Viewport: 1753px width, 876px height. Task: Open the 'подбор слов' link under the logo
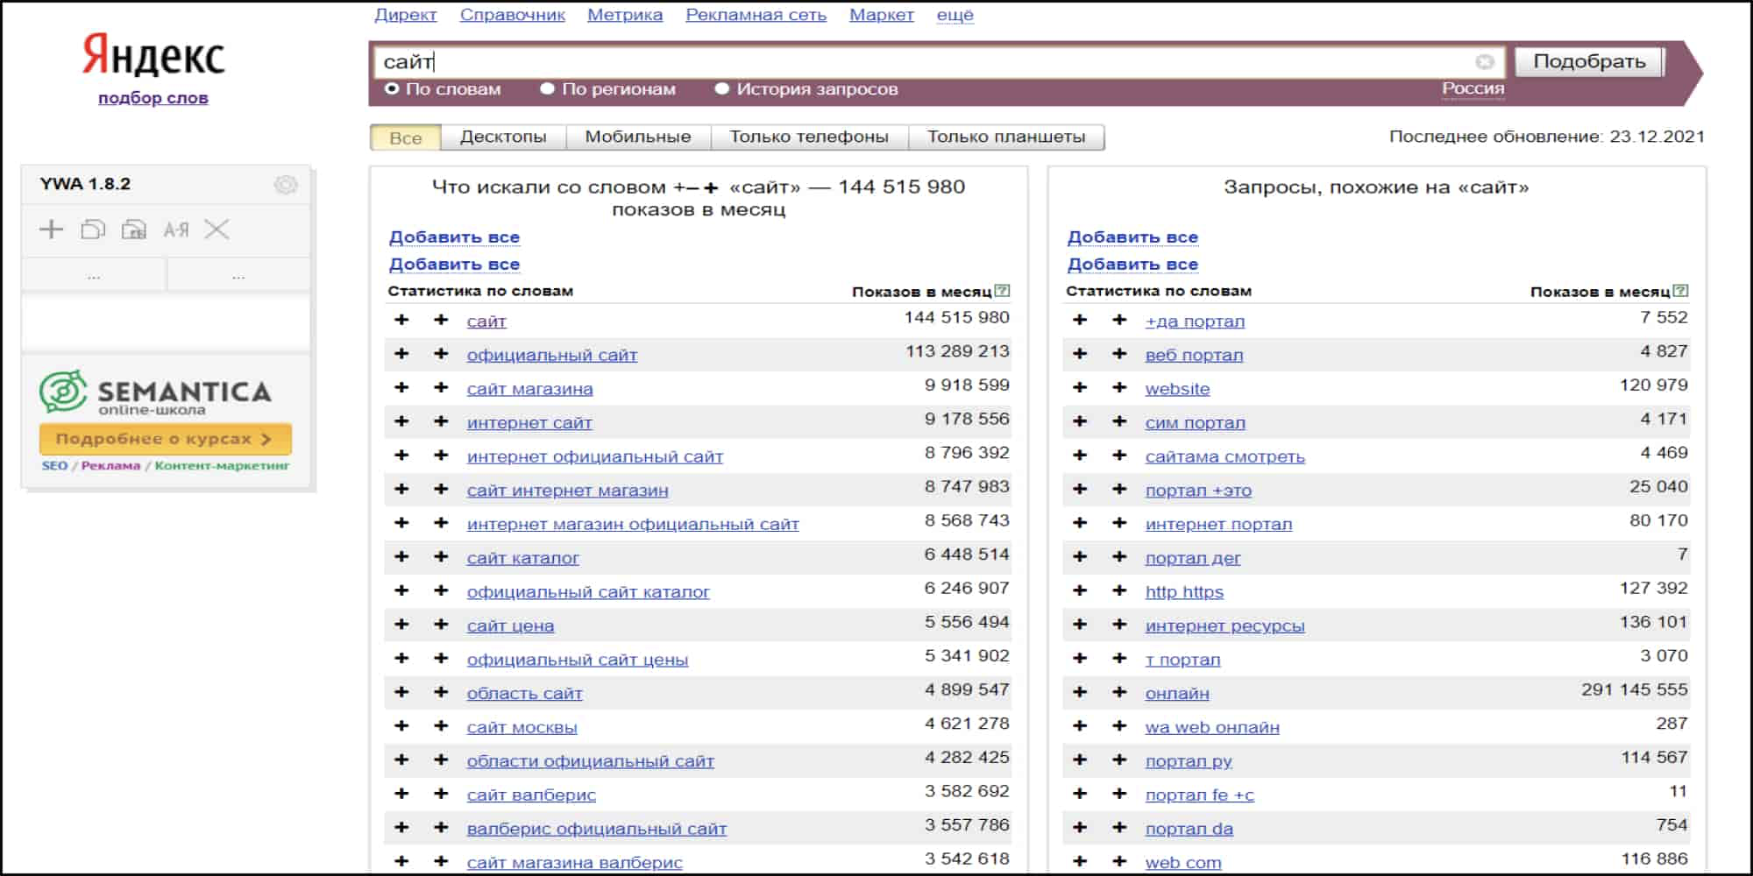click(153, 98)
